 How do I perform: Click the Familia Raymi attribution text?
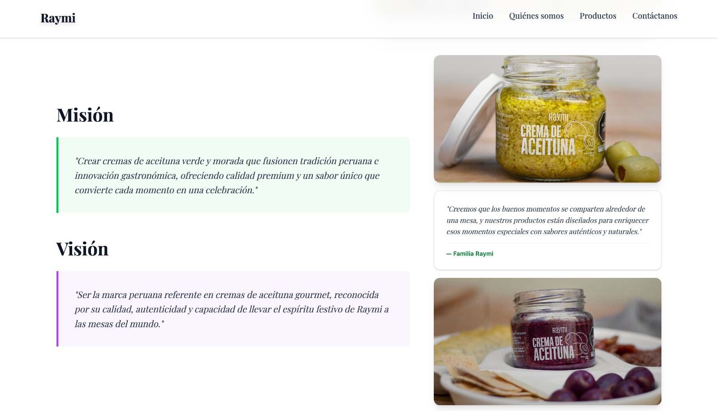(470, 254)
